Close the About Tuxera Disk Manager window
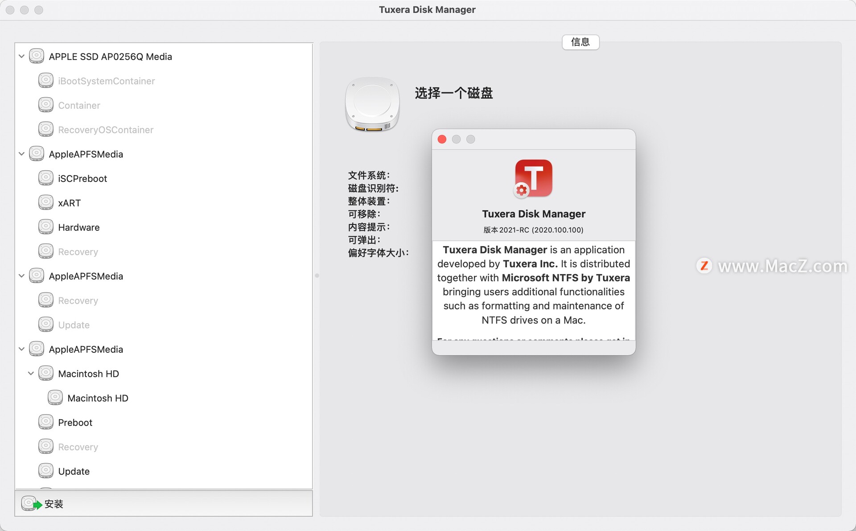This screenshot has height=531, width=856. tap(442, 140)
